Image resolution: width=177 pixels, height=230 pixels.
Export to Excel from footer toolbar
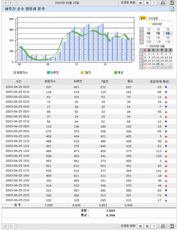pyautogui.click(x=147, y=226)
